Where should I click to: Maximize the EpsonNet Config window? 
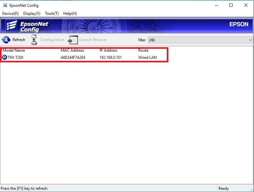pos(231,5)
